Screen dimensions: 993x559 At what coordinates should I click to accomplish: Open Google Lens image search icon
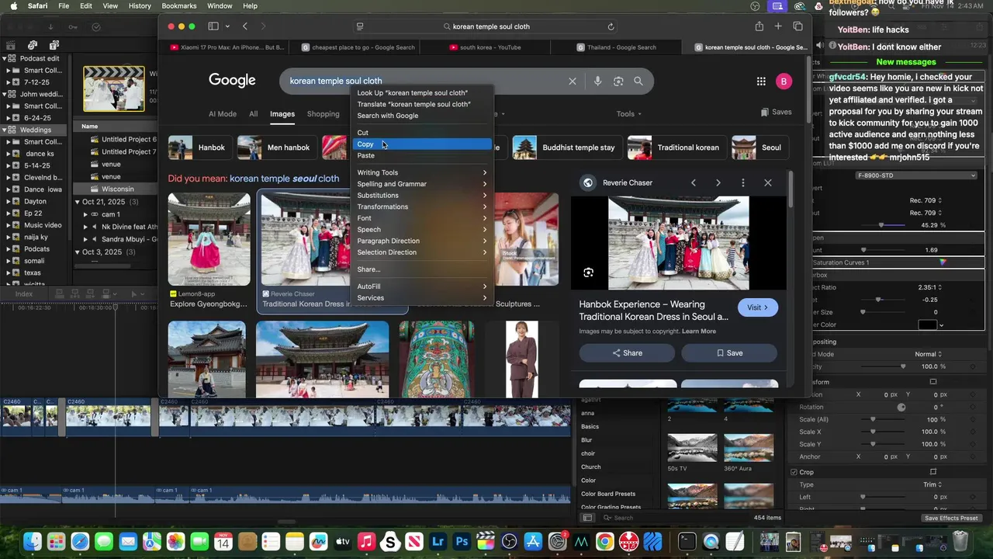pos(618,81)
